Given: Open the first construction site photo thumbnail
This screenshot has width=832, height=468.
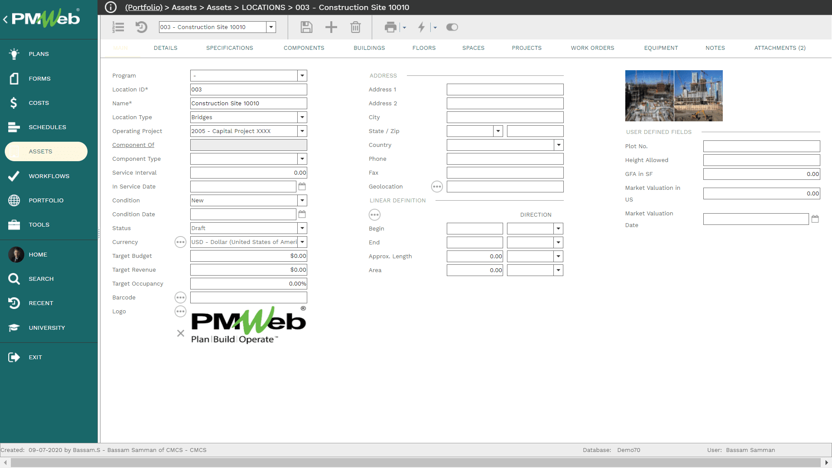Looking at the screenshot, I should [x=649, y=96].
